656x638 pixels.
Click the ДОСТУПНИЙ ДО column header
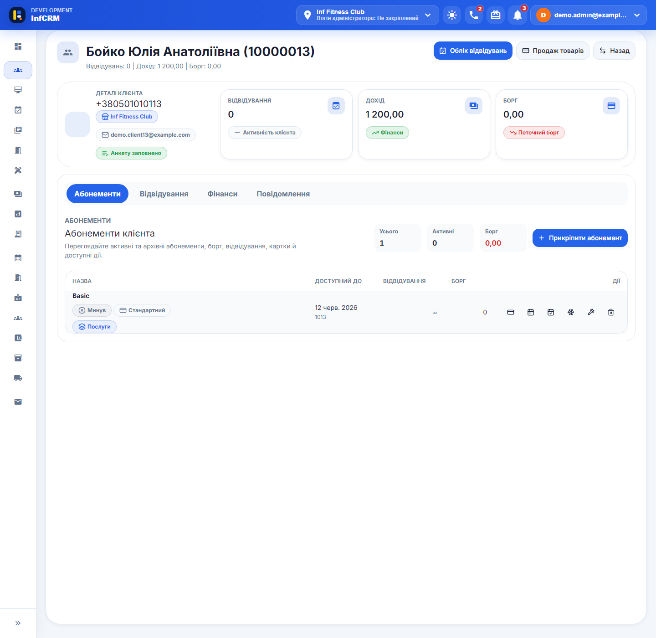(338, 281)
